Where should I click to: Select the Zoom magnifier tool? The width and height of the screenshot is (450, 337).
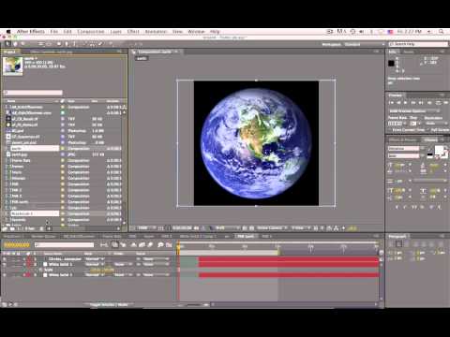tap(22, 44)
